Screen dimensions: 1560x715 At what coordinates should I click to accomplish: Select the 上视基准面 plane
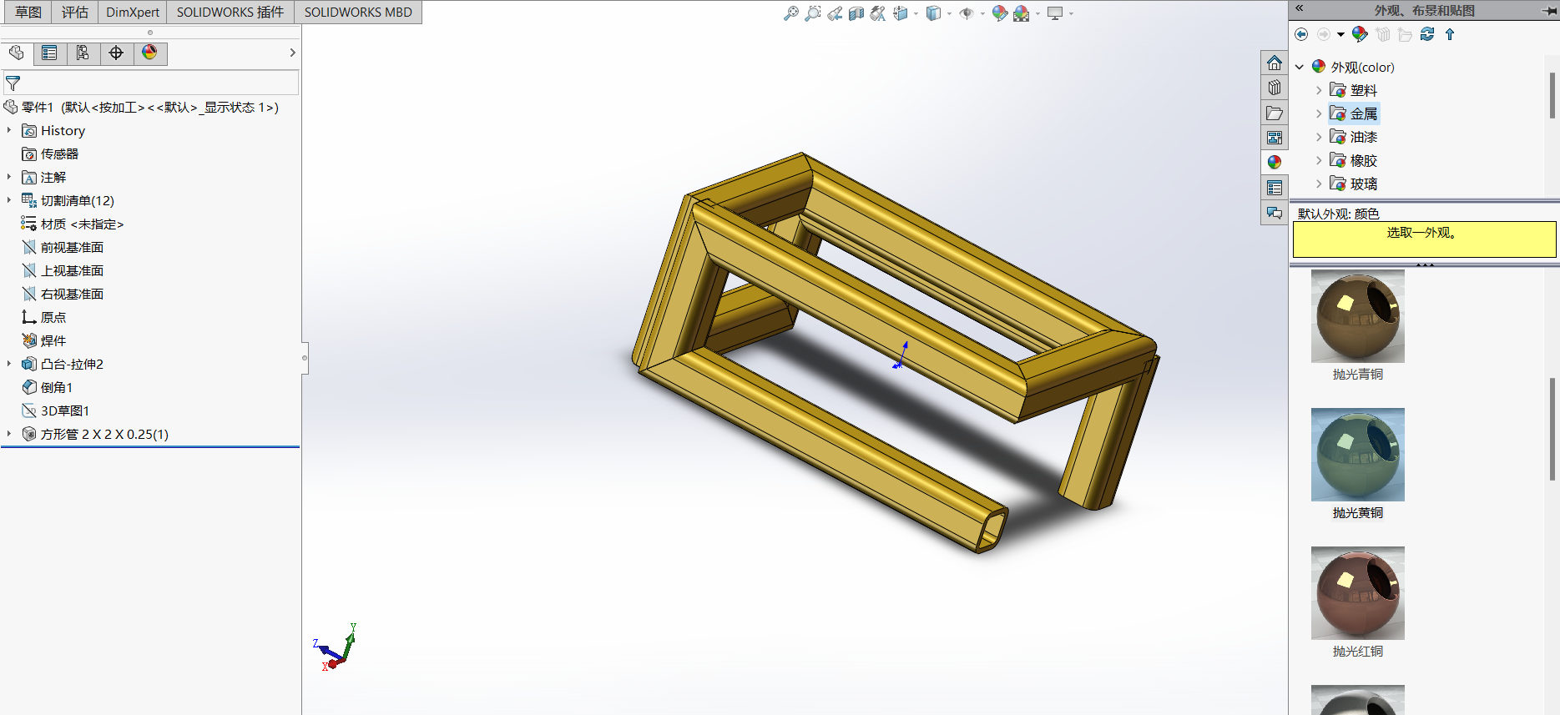[x=63, y=271]
